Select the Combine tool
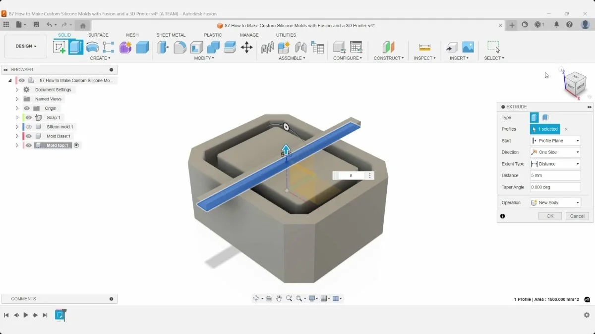595x334 pixels. point(213,47)
